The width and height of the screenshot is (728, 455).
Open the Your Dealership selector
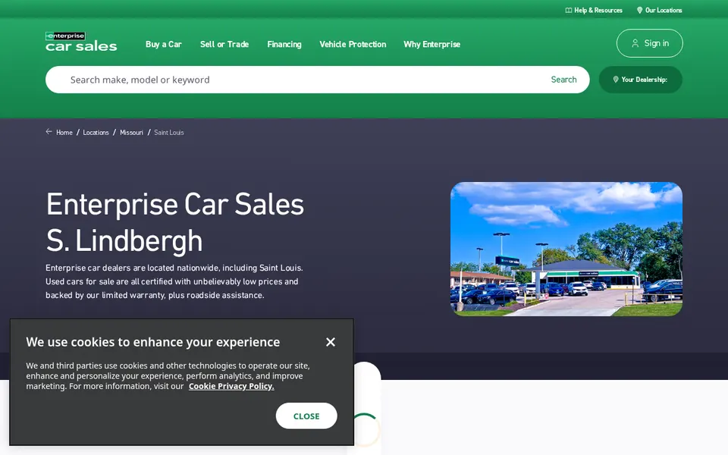[641, 80]
